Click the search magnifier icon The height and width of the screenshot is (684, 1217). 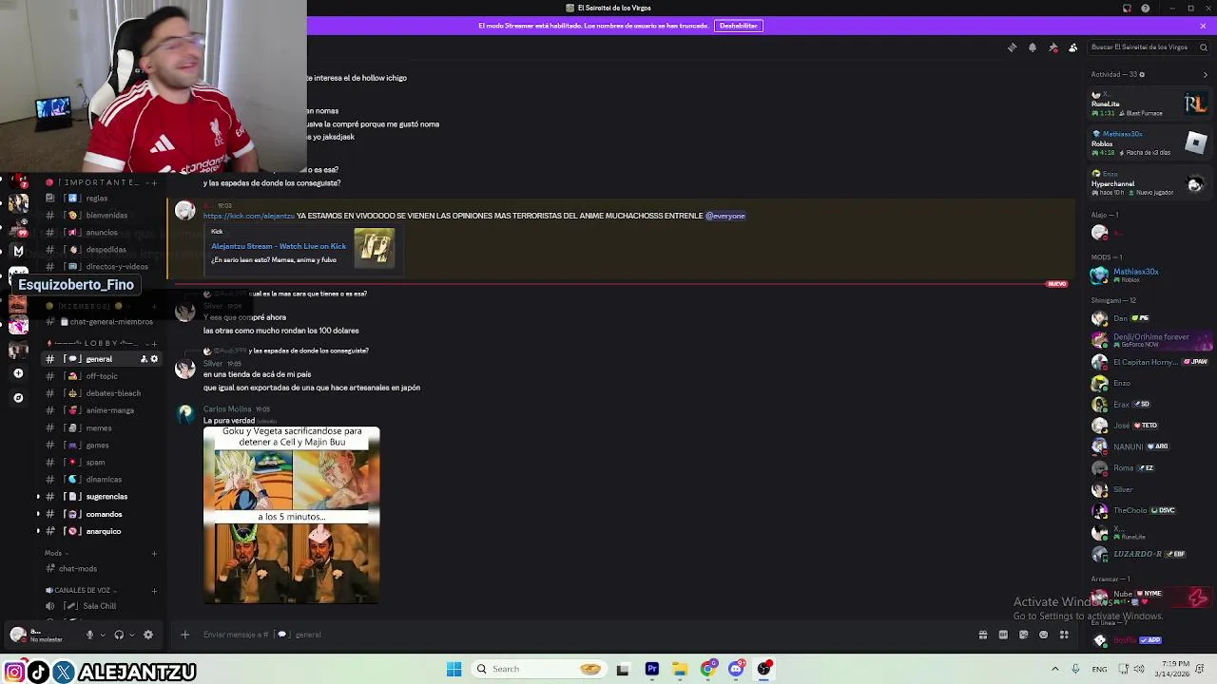(1205, 47)
